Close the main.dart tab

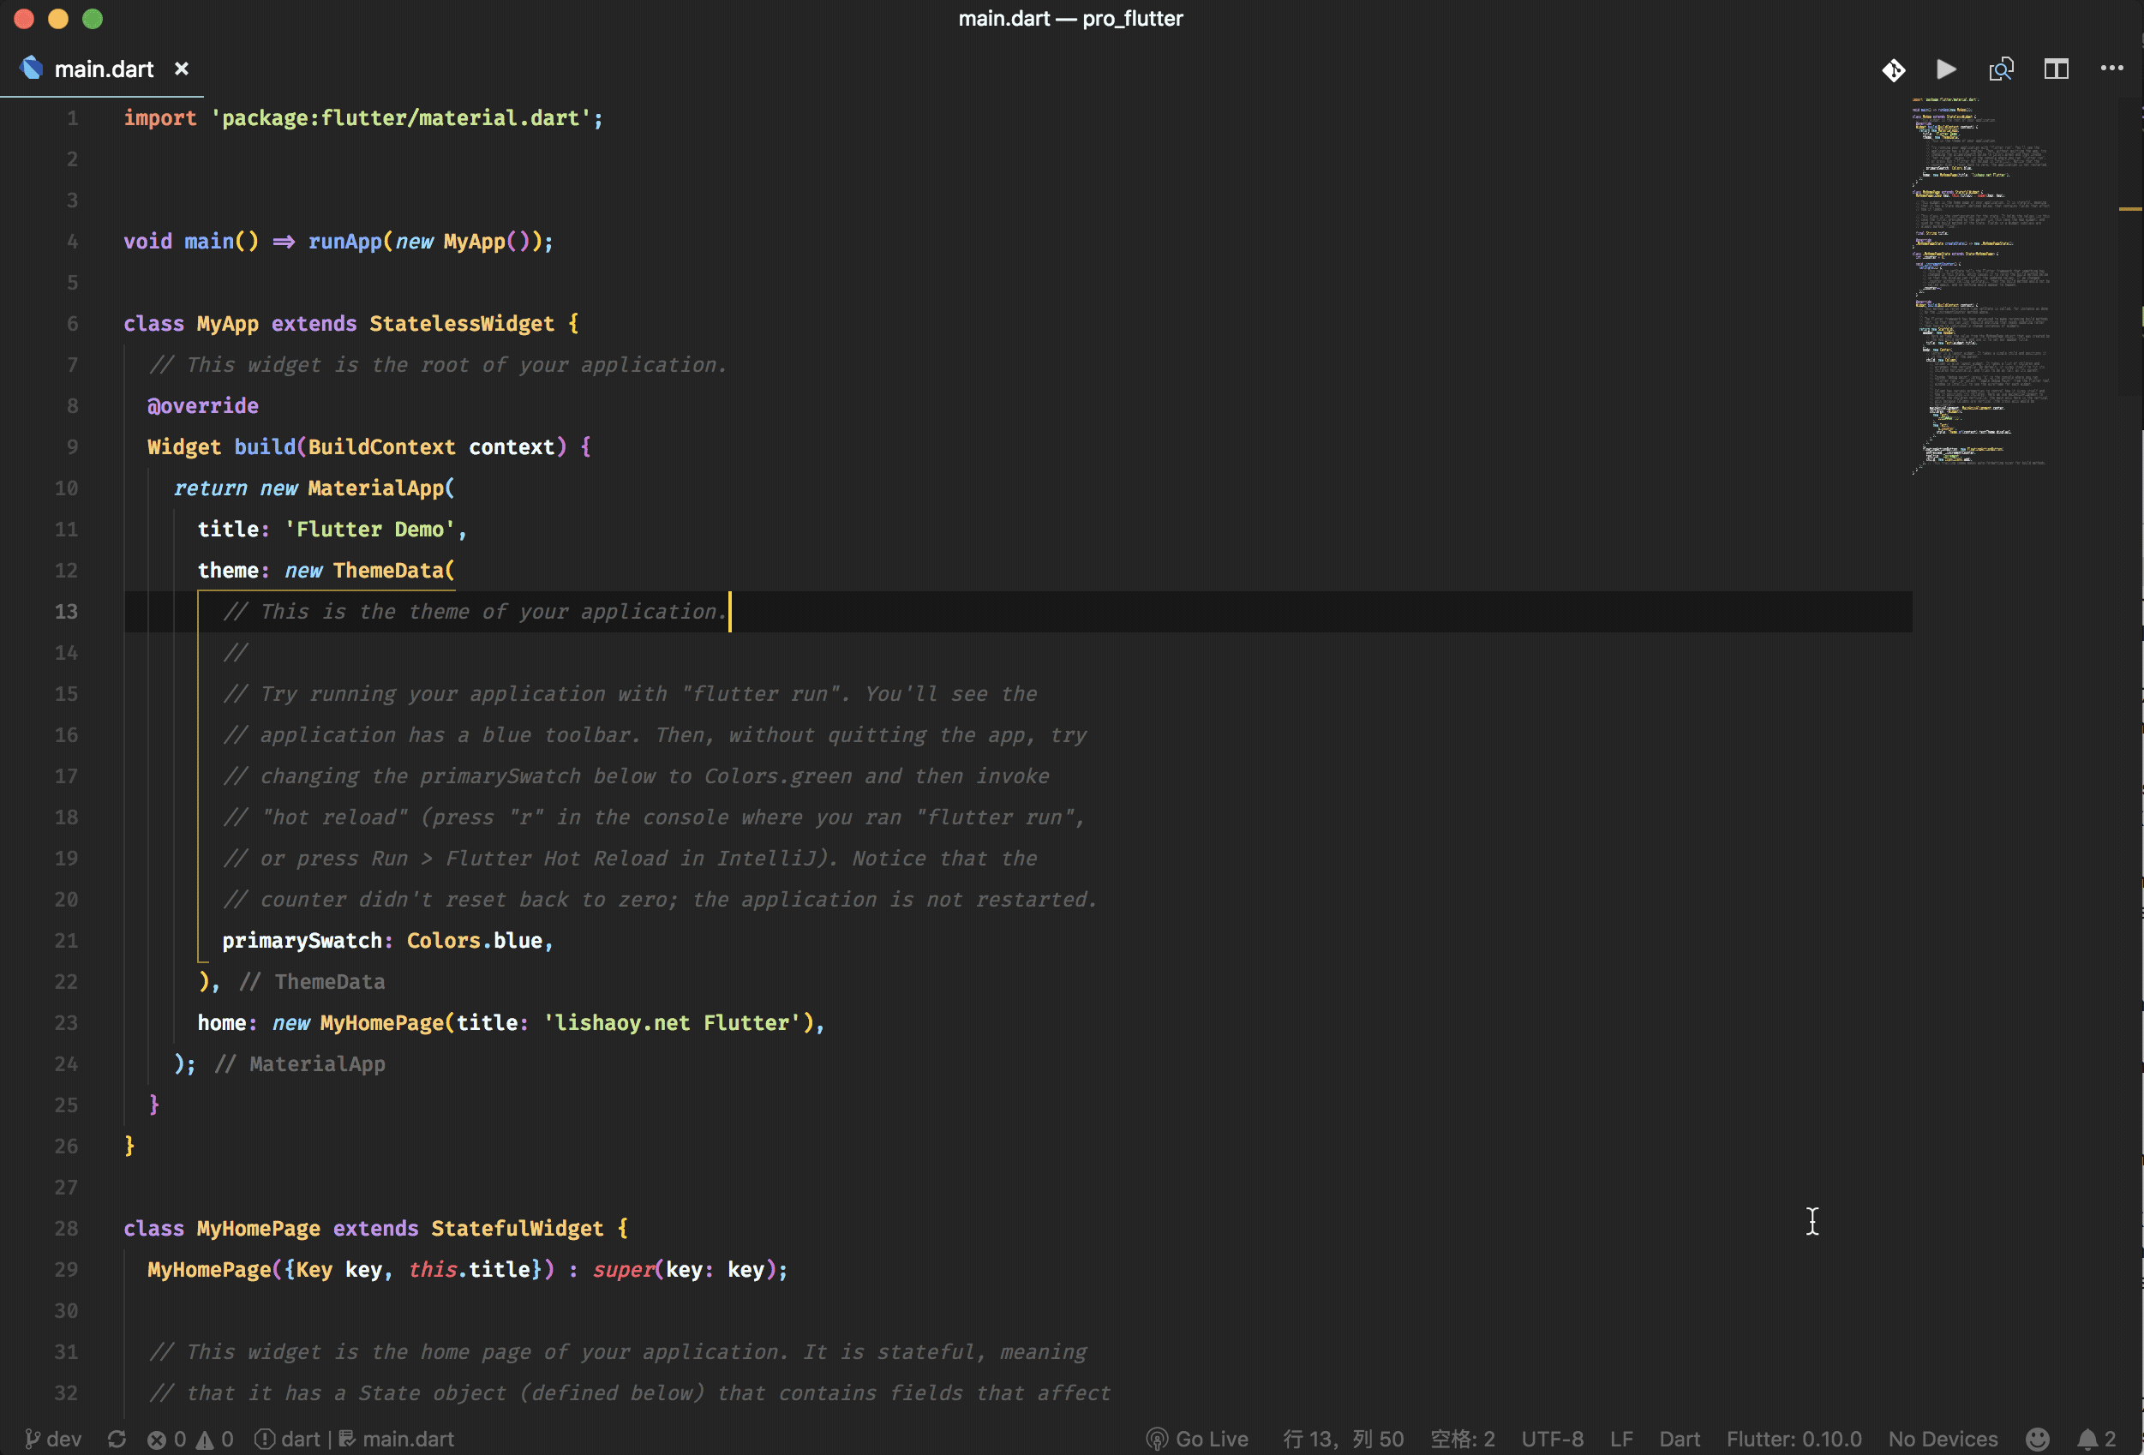(182, 69)
